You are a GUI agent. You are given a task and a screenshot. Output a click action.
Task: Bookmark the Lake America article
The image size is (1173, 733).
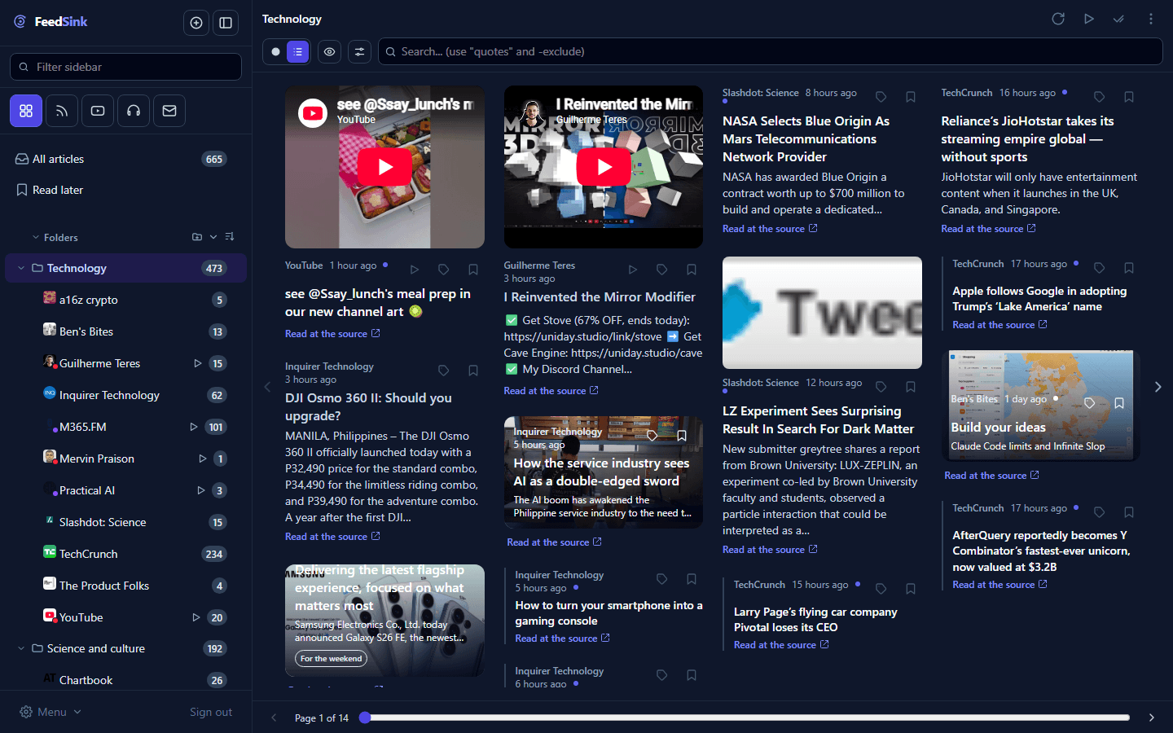(x=1128, y=268)
